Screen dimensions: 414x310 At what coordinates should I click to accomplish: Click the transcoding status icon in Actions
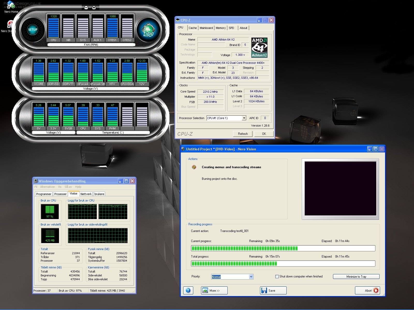tap(194, 167)
